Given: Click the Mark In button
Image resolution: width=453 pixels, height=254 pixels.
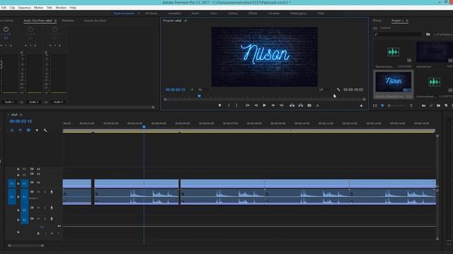Looking at the screenshot, I should click(x=229, y=105).
